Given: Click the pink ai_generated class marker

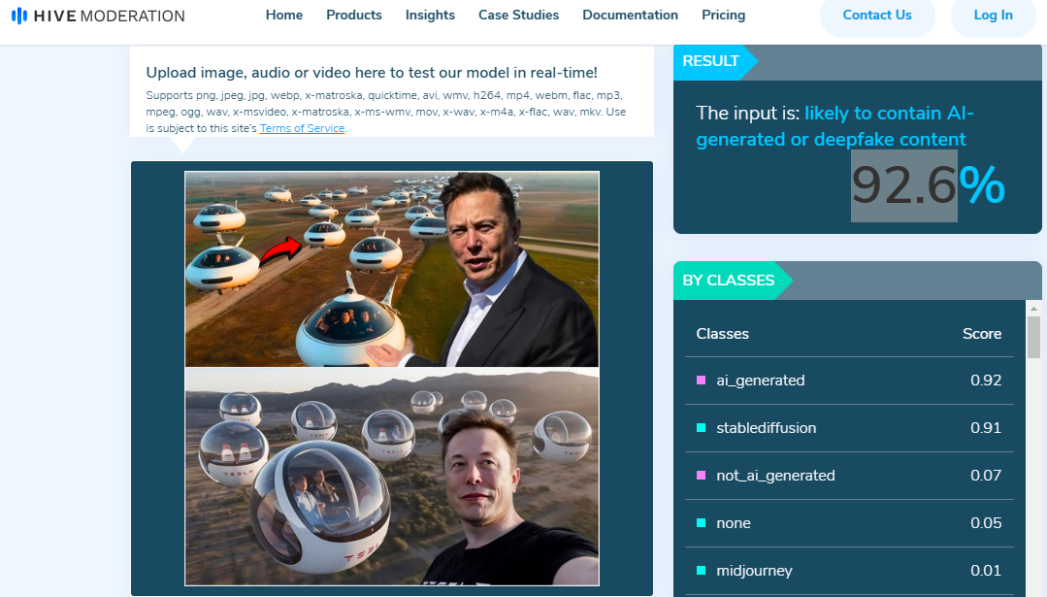Looking at the screenshot, I should (701, 381).
